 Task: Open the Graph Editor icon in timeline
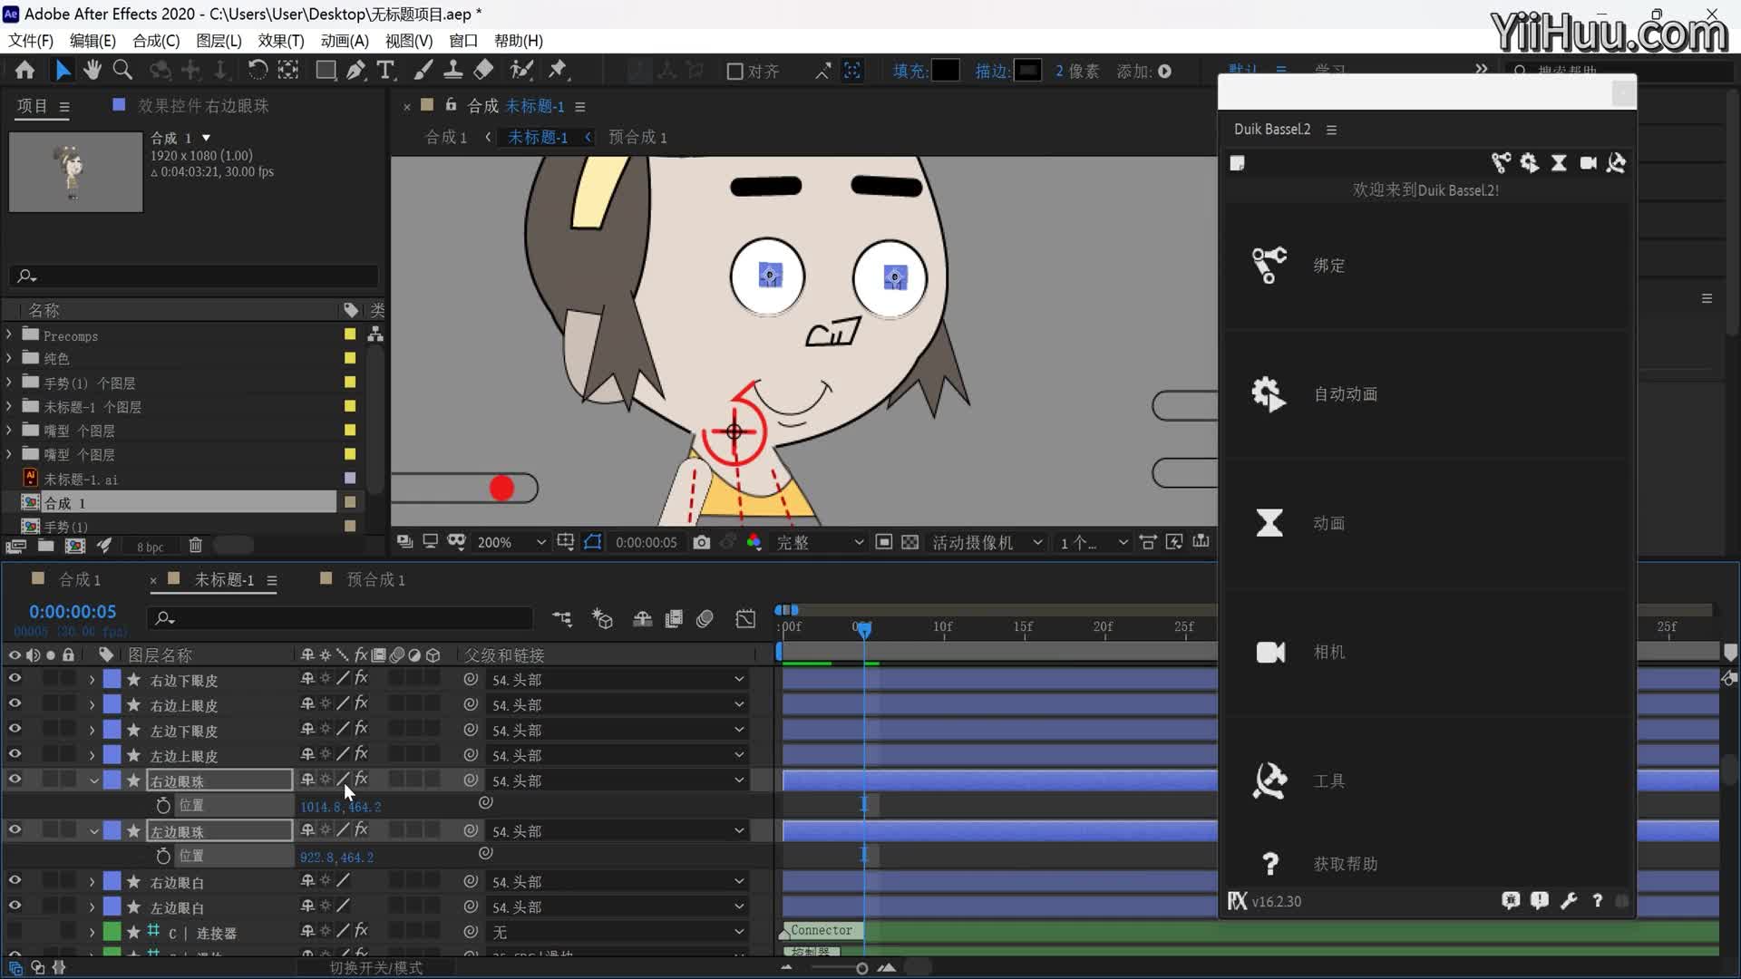point(745,619)
